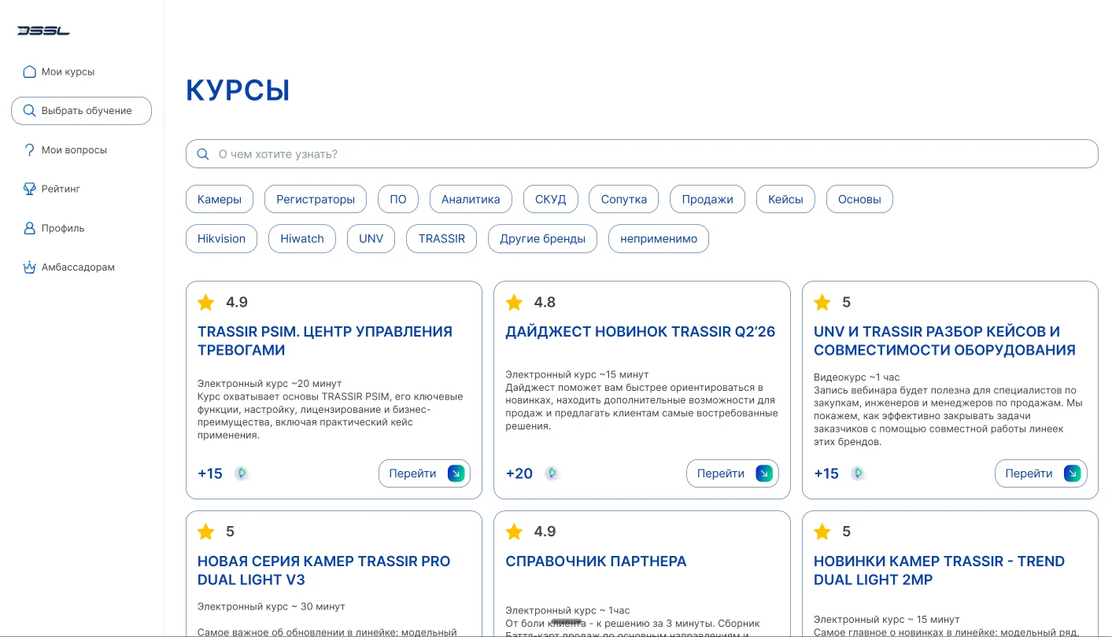
Task: Open the Справочник партнера course title
Action: click(x=596, y=562)
